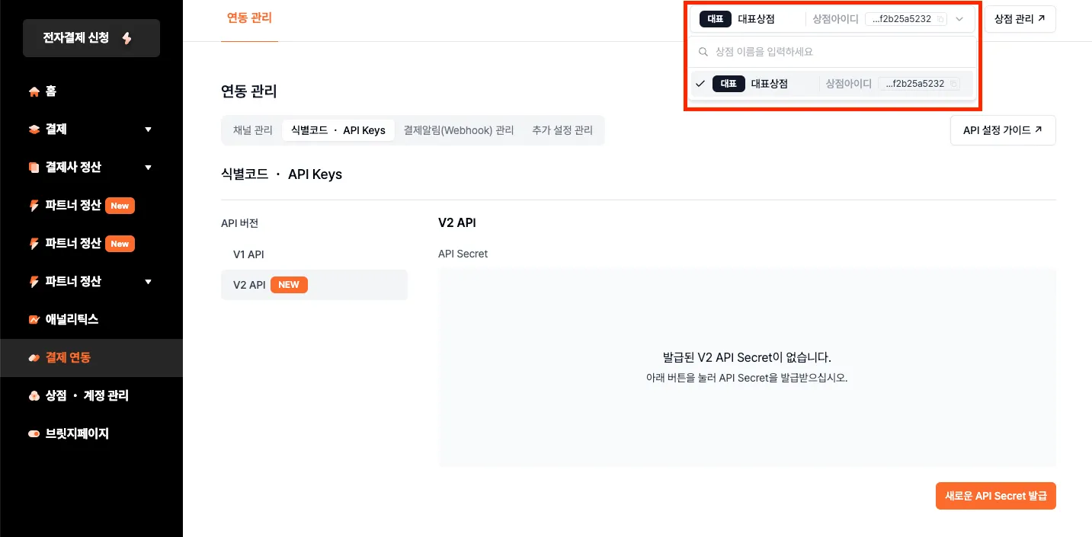Open the 결제알림(Webhook) 관리 tab

click(459, 130)
